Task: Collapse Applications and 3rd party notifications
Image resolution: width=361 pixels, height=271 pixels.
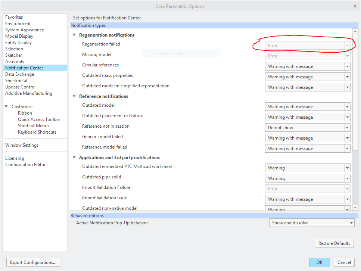Action: [74, 158]
